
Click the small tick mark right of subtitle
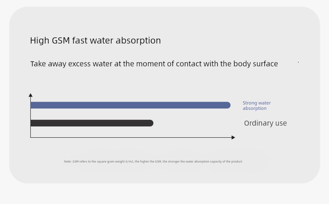pos(298,62)
